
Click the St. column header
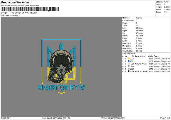click(133, 56)
